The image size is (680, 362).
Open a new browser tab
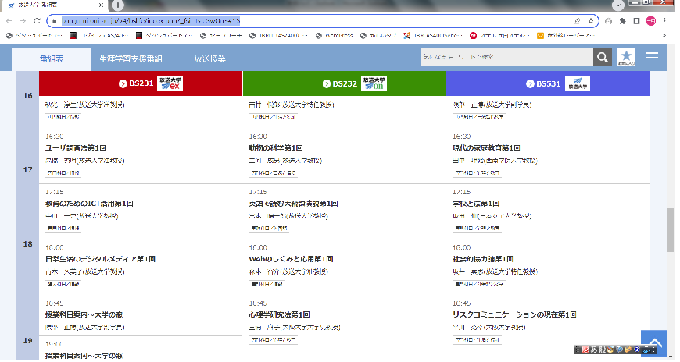(119, 5)
